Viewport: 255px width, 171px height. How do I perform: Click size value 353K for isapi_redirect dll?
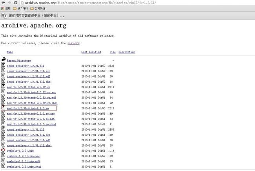(x=111, y=66)
